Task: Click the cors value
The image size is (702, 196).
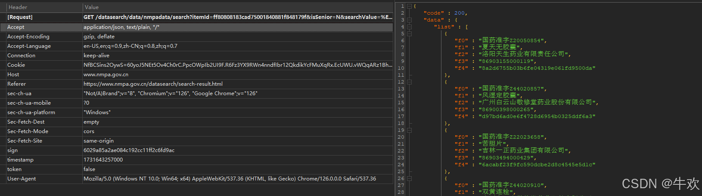Action: click(x=89, y=131)
